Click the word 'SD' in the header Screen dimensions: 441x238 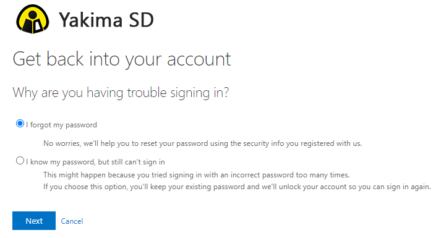(142, 20)
